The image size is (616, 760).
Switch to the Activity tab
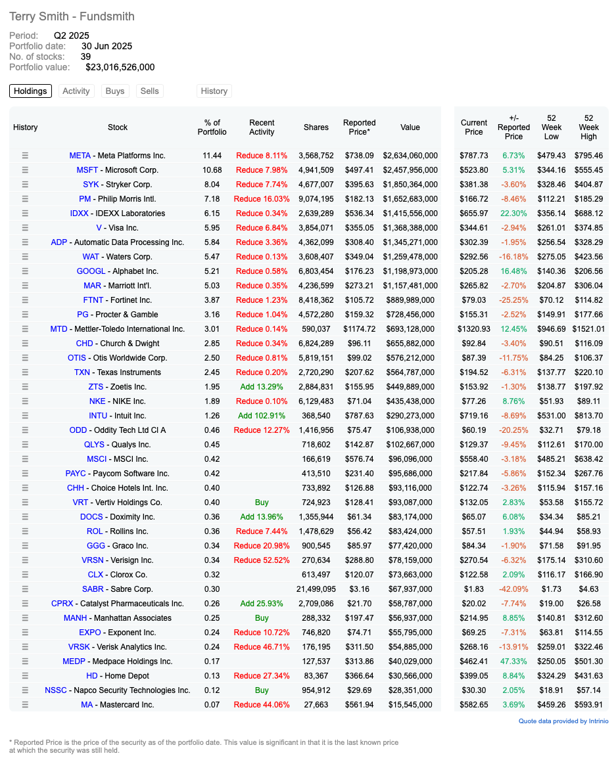(76, 91)
